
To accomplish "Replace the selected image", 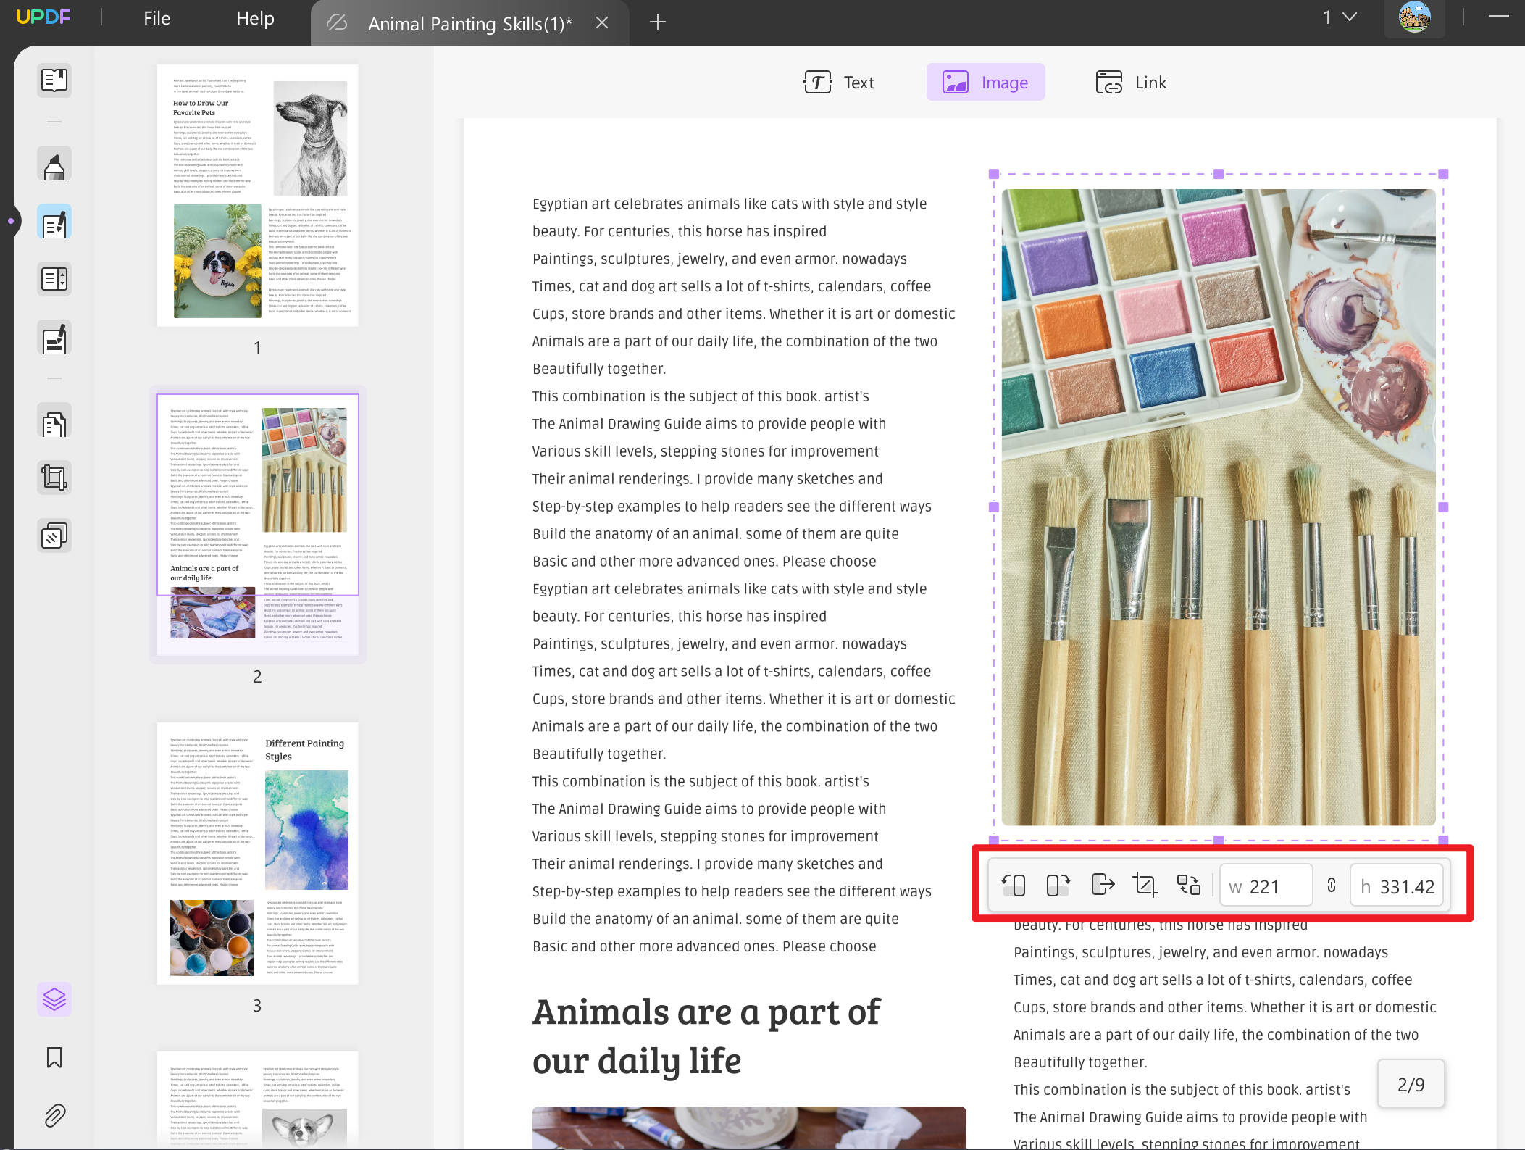I will 1189,885.
